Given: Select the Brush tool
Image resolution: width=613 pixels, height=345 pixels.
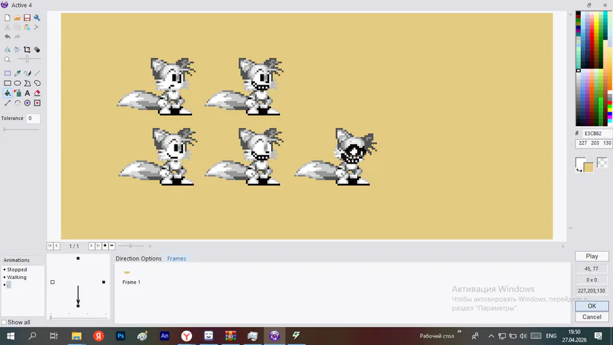Looking at the screenshot, I should (27, 73).
